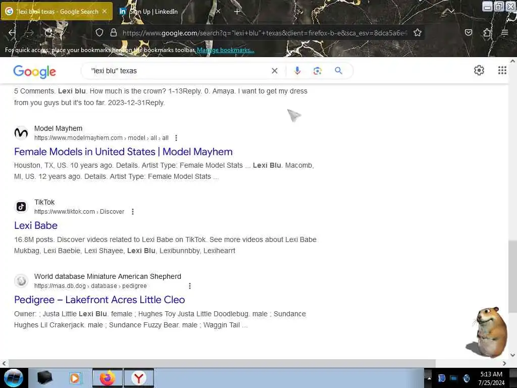Bookmark this page with the star icon

tap(418, 33)
